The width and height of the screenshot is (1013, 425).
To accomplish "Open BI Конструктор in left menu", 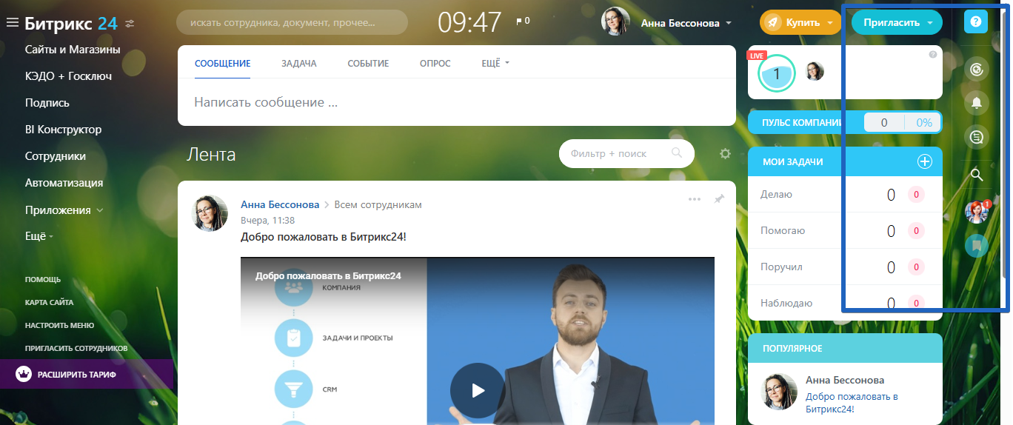I will [x=63, y=130].
